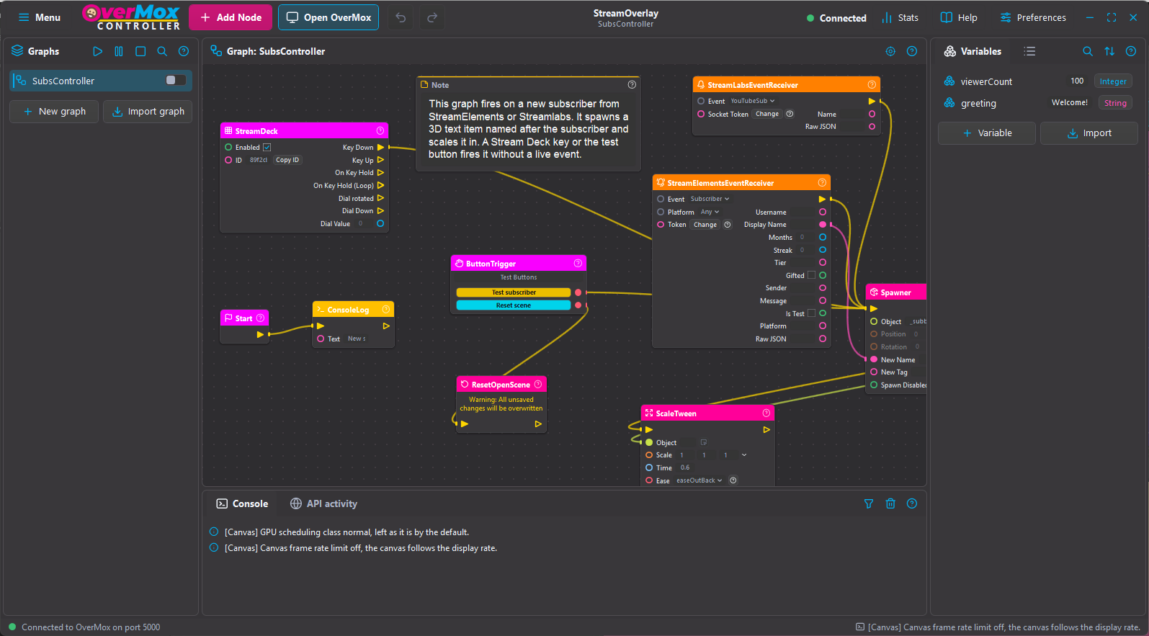Open the Stats panel

click(x=900, y=17)
